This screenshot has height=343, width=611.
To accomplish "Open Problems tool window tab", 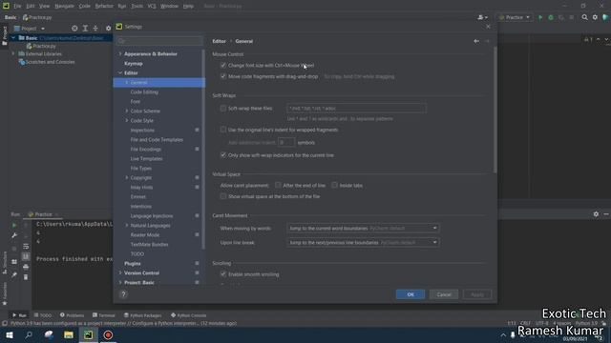I will pos(73,315).
